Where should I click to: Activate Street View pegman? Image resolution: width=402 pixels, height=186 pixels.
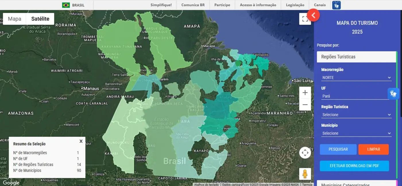305,174
